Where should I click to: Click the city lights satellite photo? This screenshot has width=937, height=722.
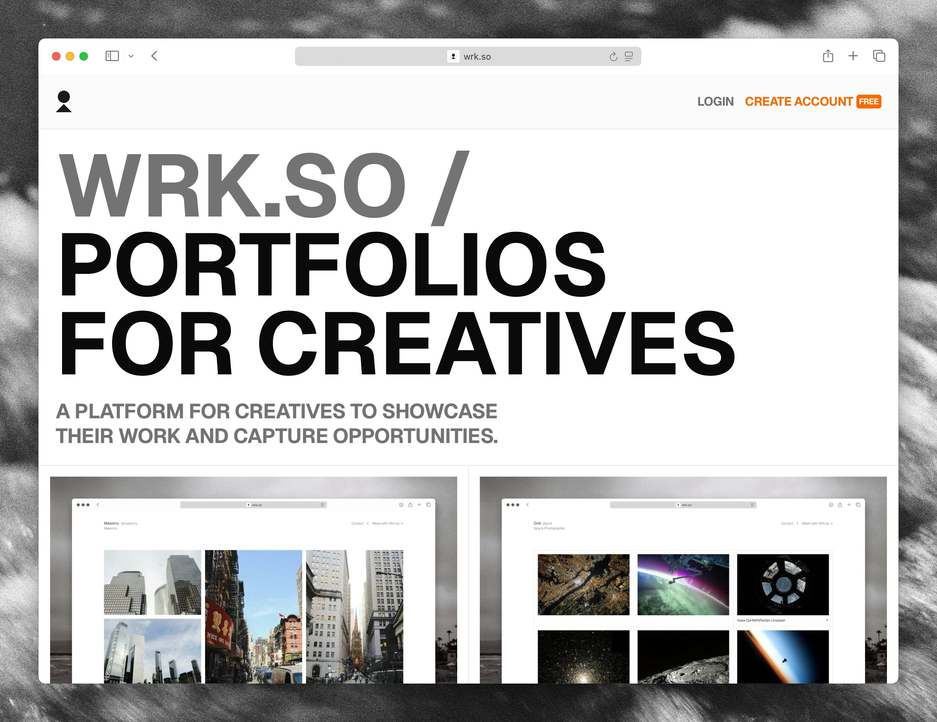click(x=583, y=584)
